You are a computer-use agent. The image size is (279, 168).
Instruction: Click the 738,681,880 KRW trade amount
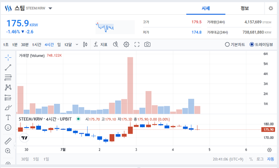(x=257, y=32)
